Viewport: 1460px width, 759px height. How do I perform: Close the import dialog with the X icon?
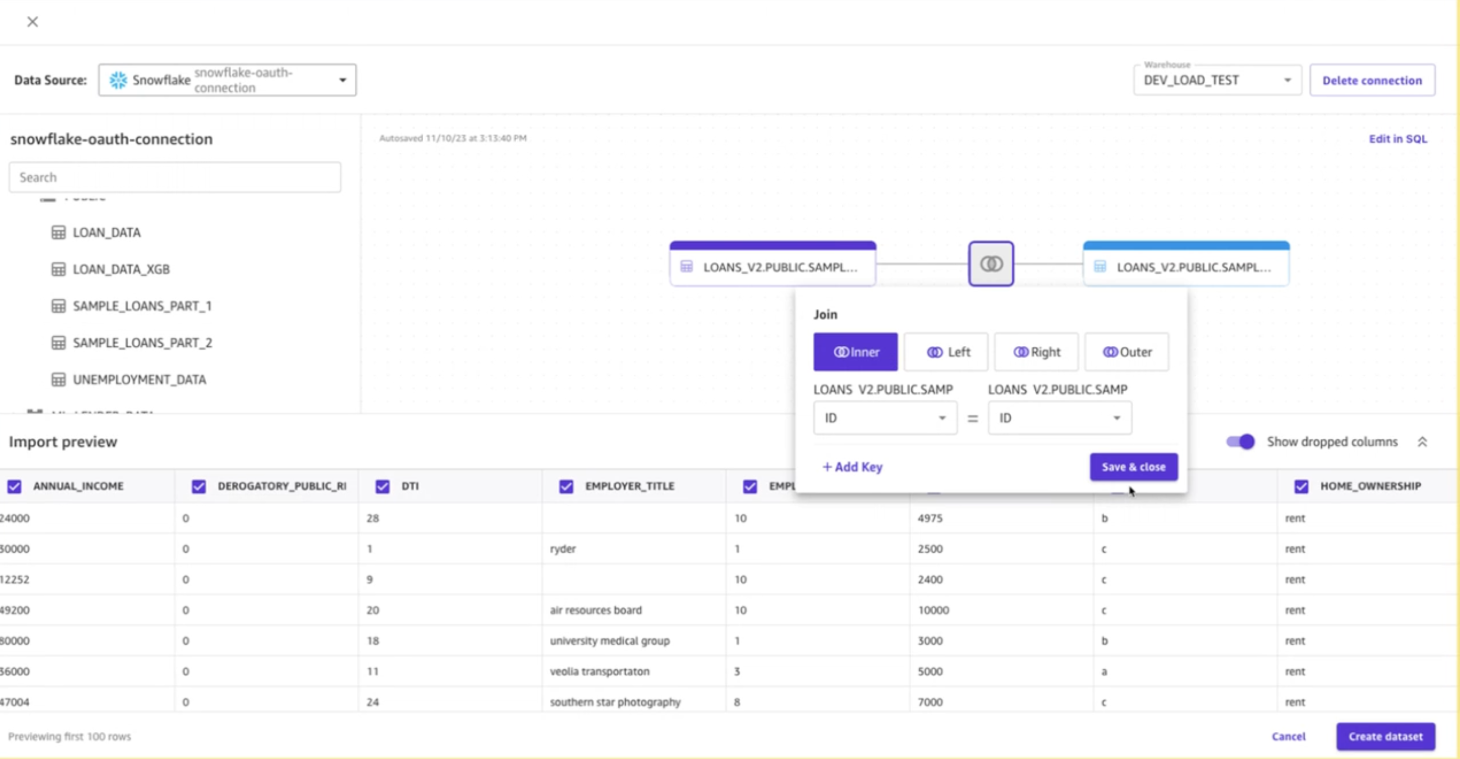coord(32,21)
